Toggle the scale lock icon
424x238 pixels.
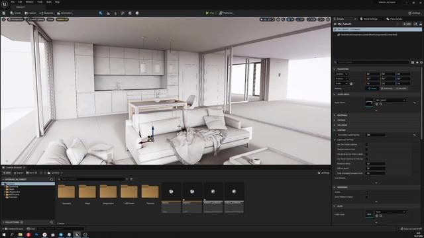point(351,84)
